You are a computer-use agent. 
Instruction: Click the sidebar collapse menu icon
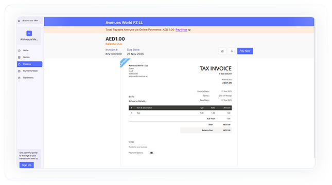pyautogui.click(x=19, y=21)
